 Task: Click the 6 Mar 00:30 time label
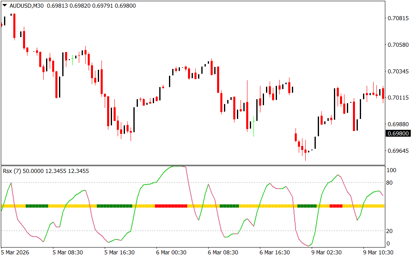(x=172, y=252)
